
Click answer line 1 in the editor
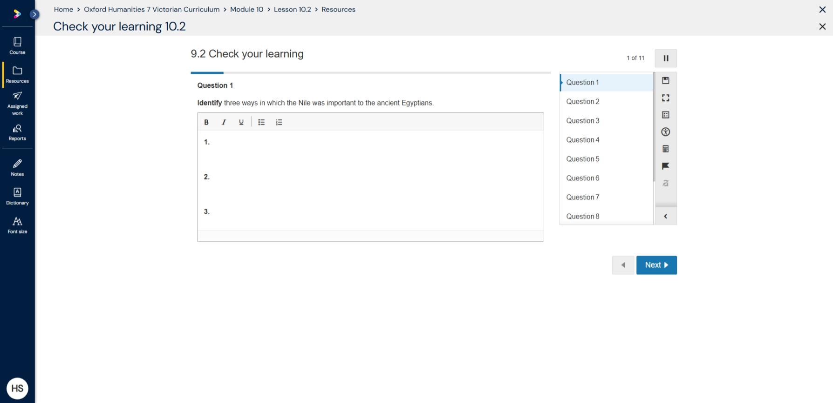[x=370, y=142]
